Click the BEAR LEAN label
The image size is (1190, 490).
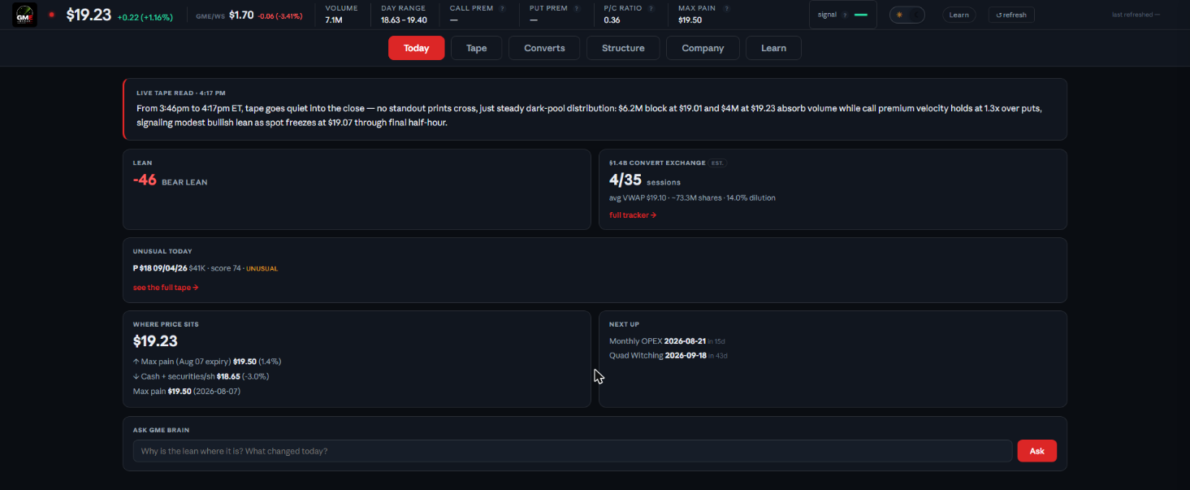184,182
